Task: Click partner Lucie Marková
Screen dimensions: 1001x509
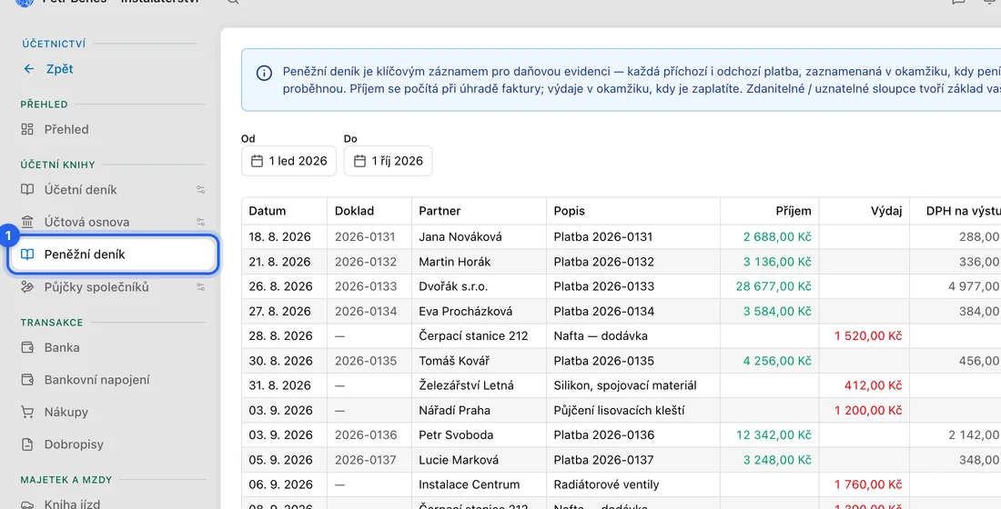Action: pyautogui.click(x=459, y=460)
